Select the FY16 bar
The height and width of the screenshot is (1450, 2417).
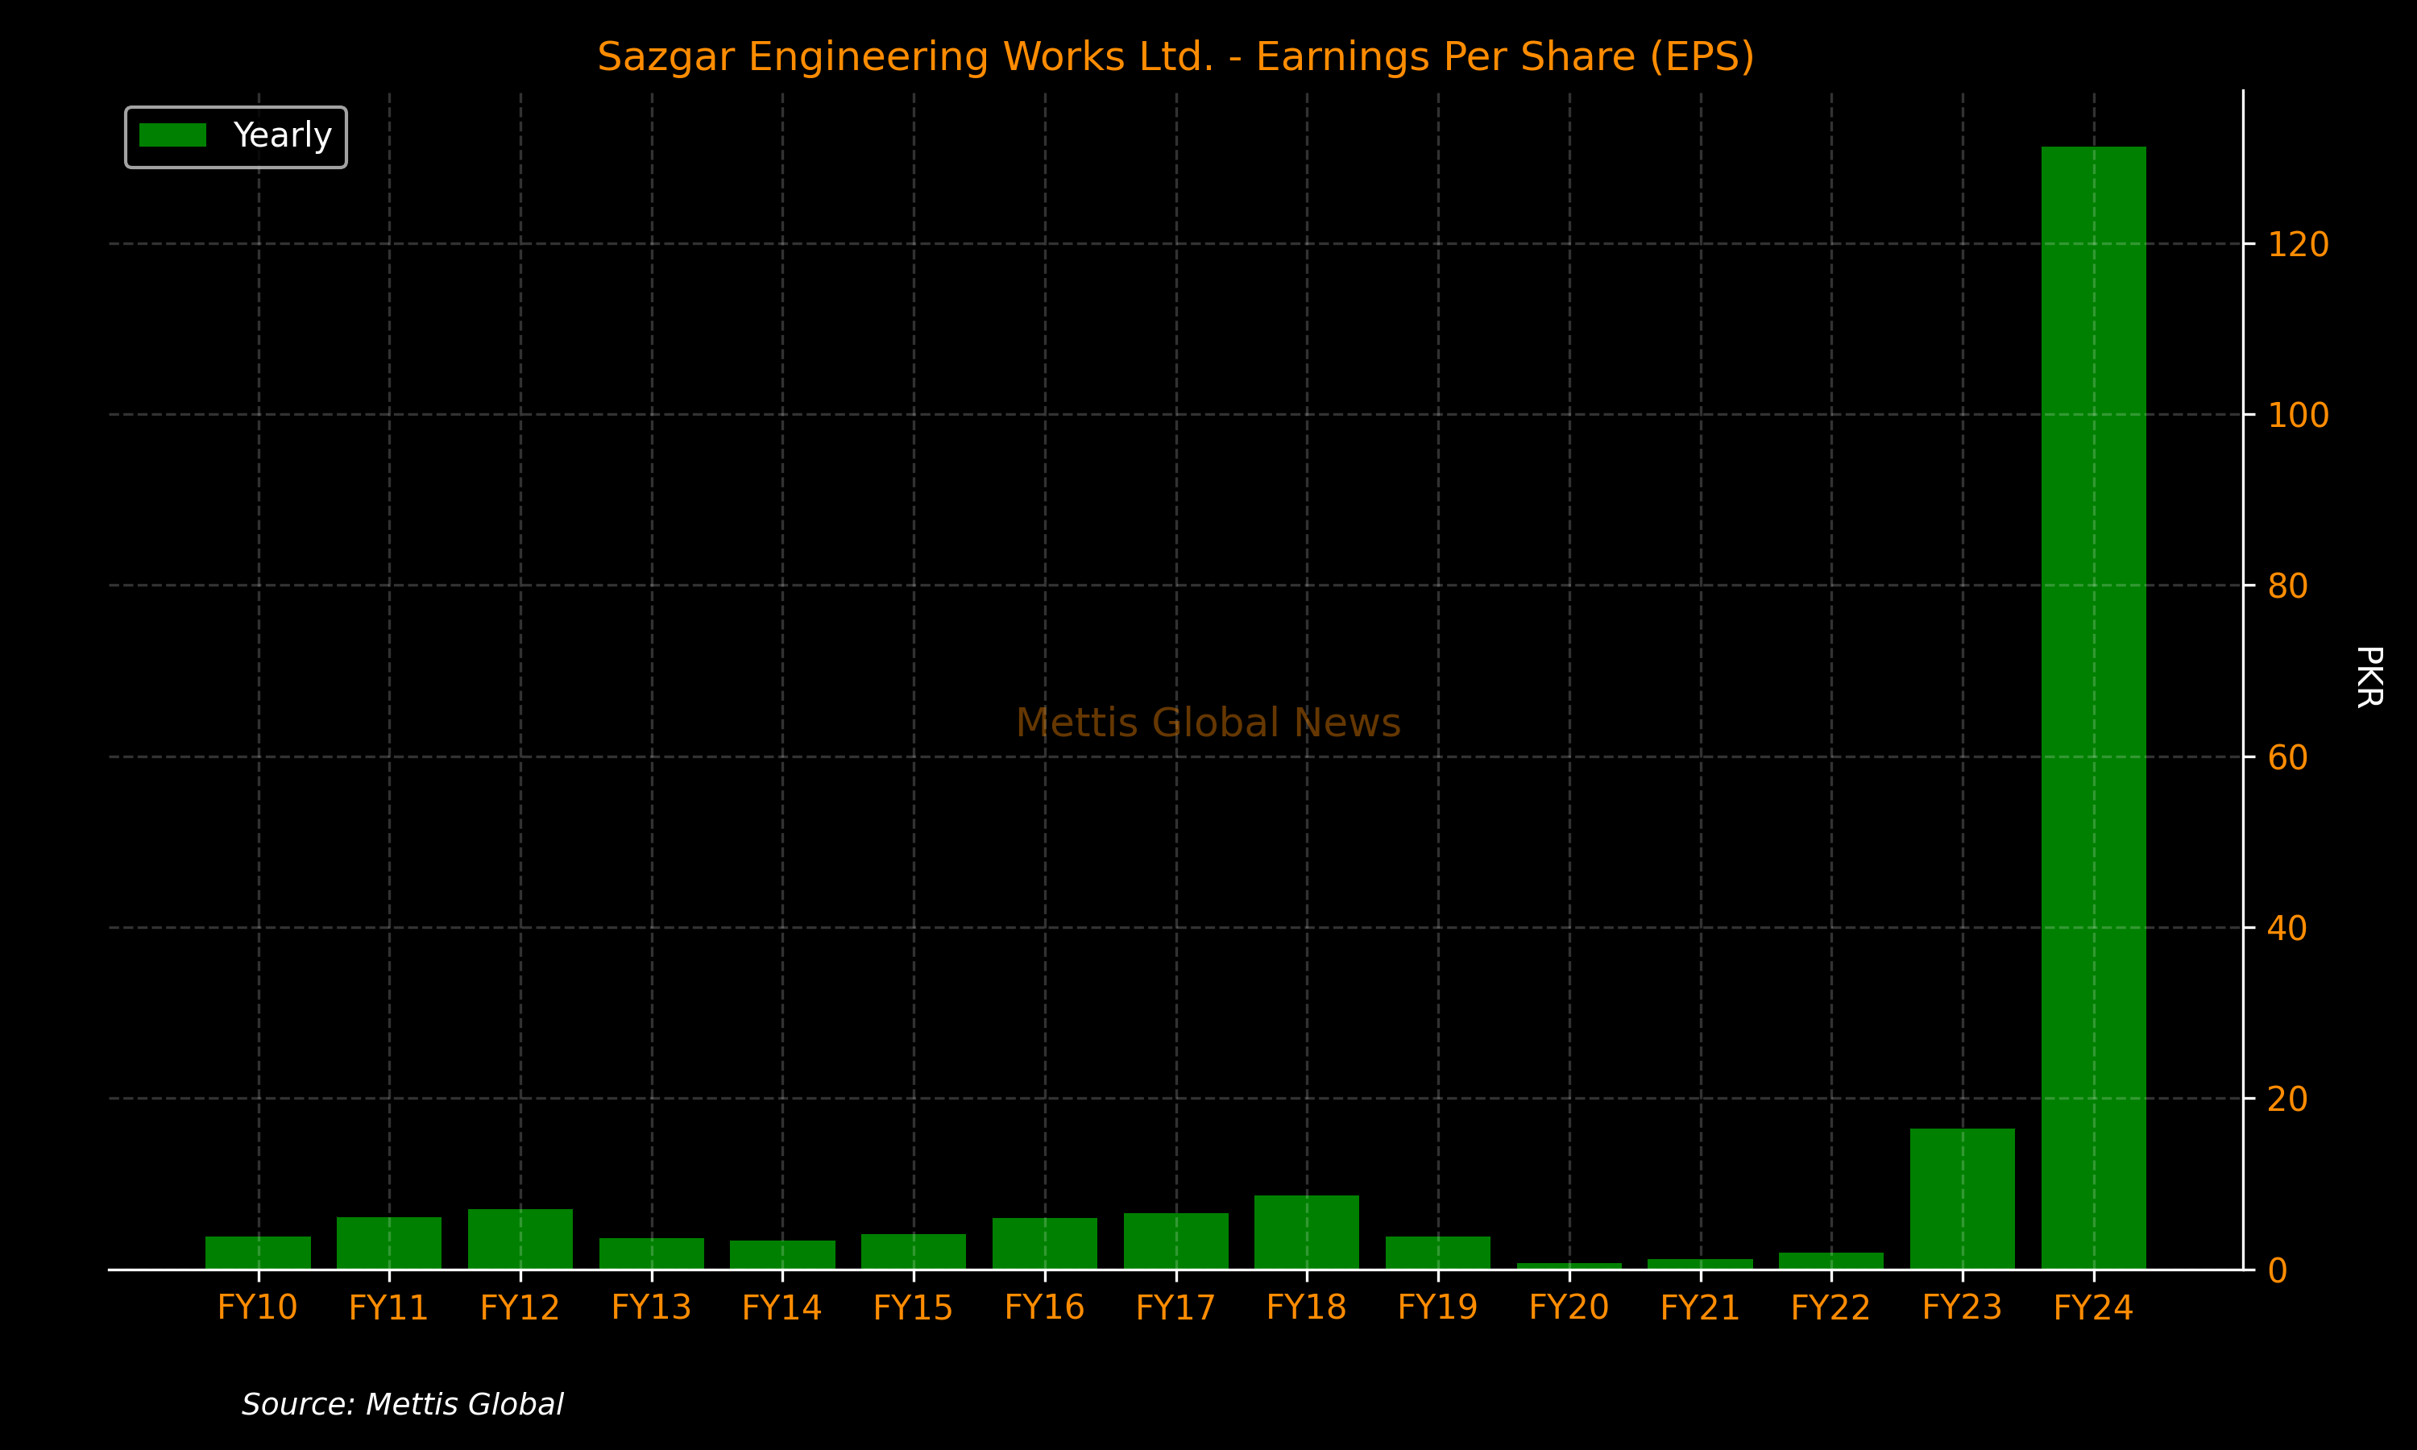pos(1044,1243)
